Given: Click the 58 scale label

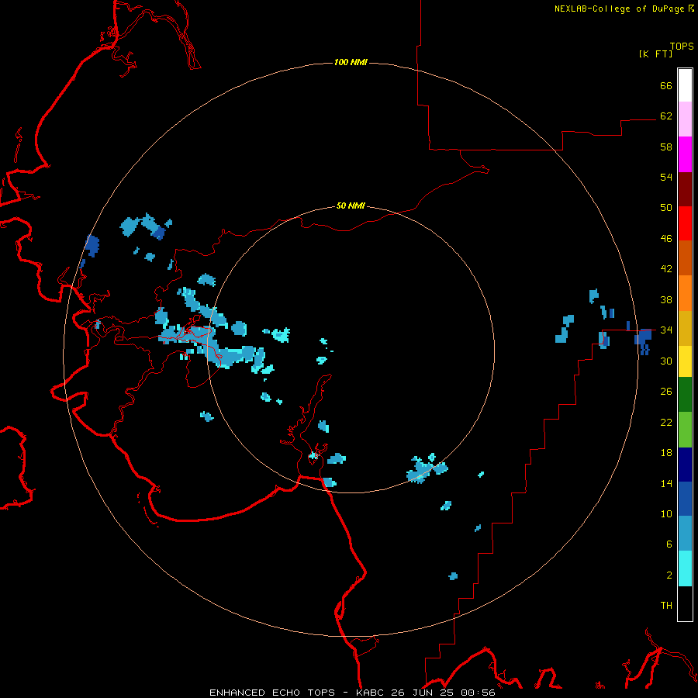Looking at the screenshot, I should 666,147.
